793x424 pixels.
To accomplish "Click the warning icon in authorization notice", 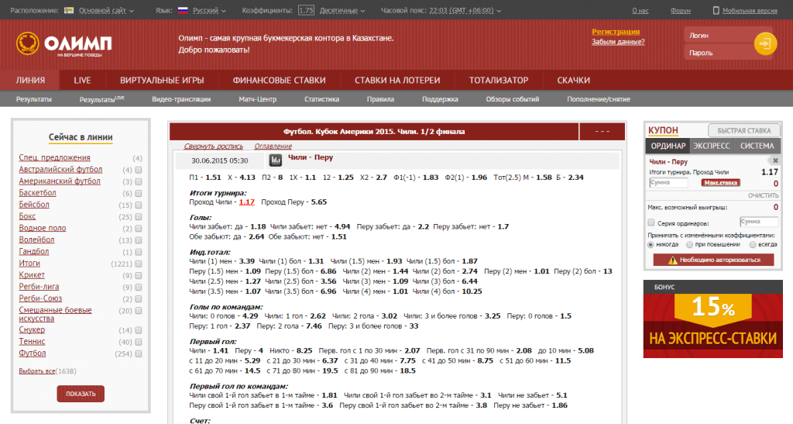I will [672, 260].
